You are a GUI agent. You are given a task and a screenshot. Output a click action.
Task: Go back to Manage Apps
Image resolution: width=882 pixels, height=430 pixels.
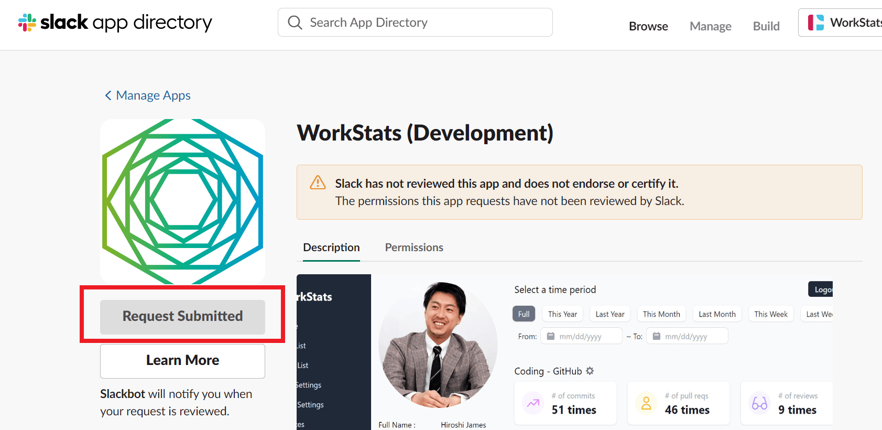(x=147, y=95)
